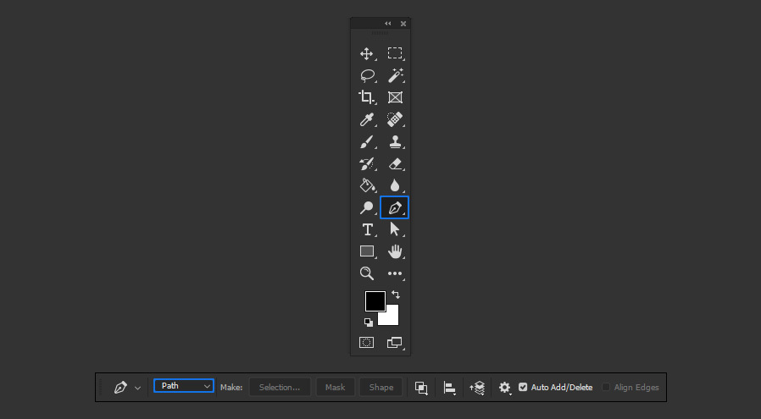Collapse toolbar with double-arrow button
This screenshot has height=419, width=761.
click(x=388, y=24)
